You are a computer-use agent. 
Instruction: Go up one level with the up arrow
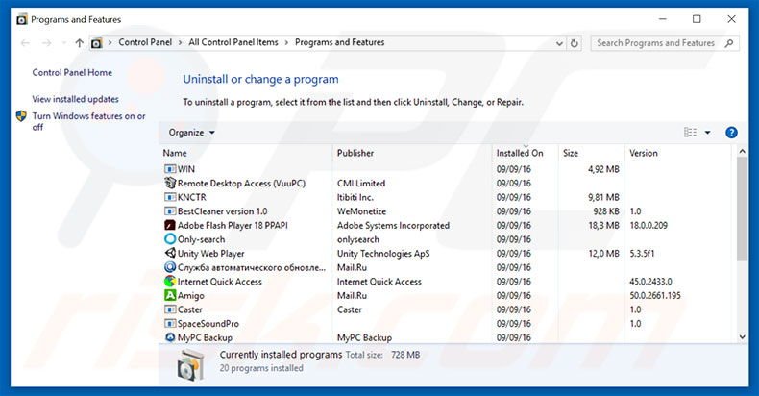(79, 43)
